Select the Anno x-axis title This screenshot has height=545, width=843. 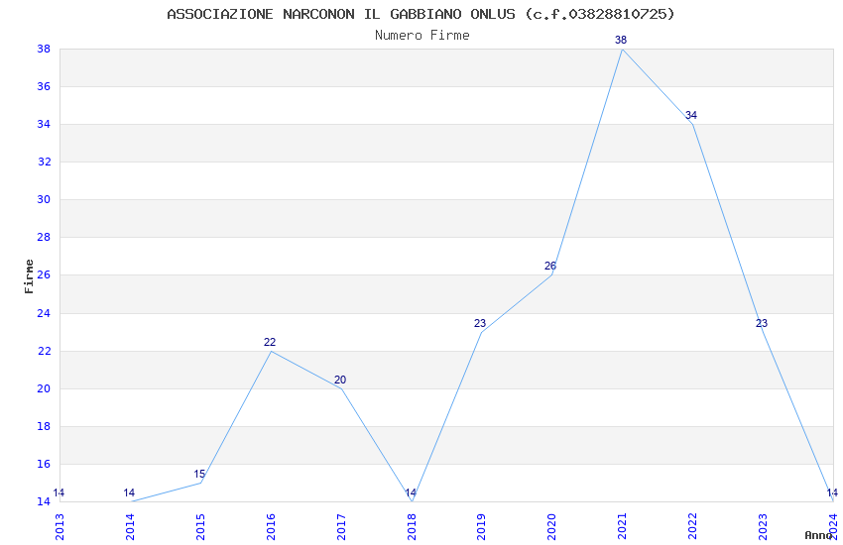(x=818, y=535)
